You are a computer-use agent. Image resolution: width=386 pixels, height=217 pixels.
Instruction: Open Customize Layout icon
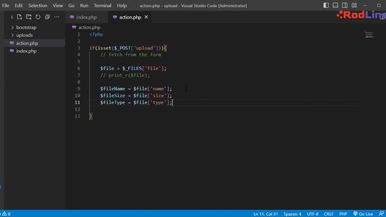coord(354,5)
